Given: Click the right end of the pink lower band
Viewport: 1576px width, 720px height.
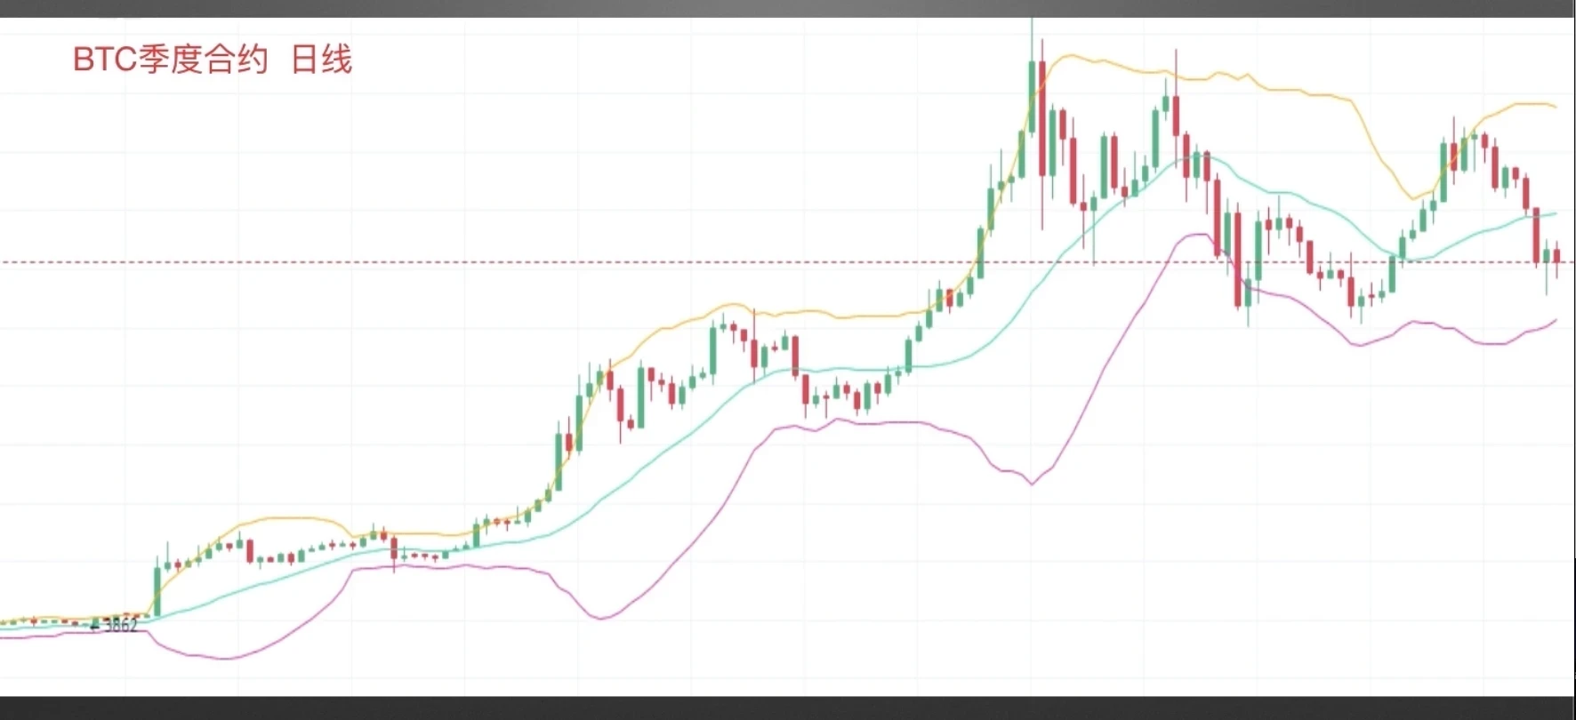Looking at the screenshot, I should coord(1556,320).
